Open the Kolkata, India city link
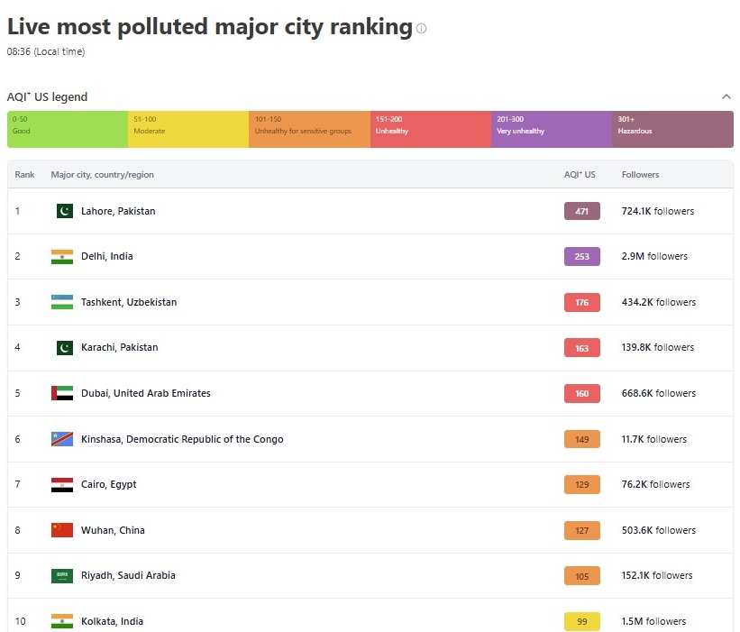The width and height of the screenshot is (740, 632). 112,621
